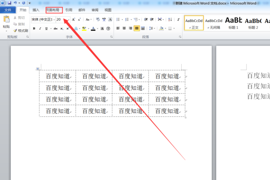Click the yellow text highlight color button
Viewport: 270px width, 180px height.
tap(84, 29)
